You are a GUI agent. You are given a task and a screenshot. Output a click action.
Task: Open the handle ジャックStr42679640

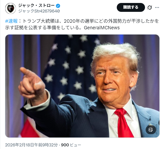click(39, 11)
